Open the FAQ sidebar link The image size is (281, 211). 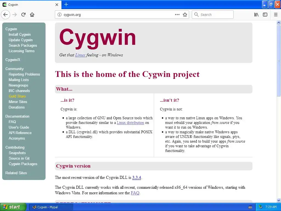coord(12,122)
